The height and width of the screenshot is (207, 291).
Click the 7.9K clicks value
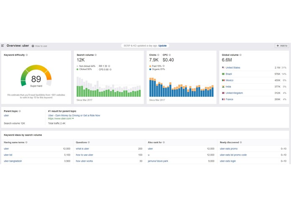coord(154,60)
